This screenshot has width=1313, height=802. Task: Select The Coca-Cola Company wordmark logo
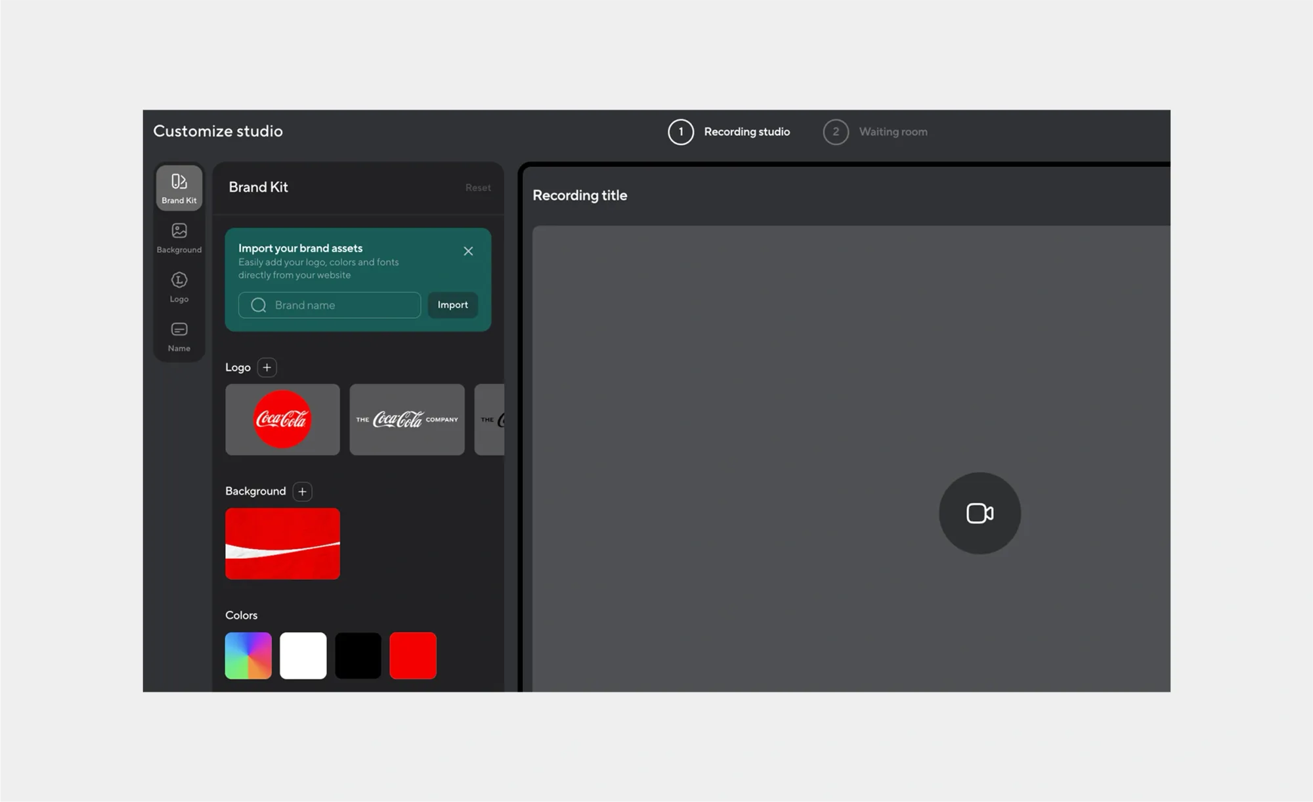click(407, 420)
